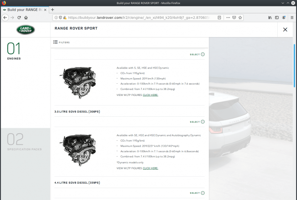Viewport: 297px width, 200px height.
Task: Select the 4.4 Litre SDV8 Diesel engine
Action: [x=203, y=193]
